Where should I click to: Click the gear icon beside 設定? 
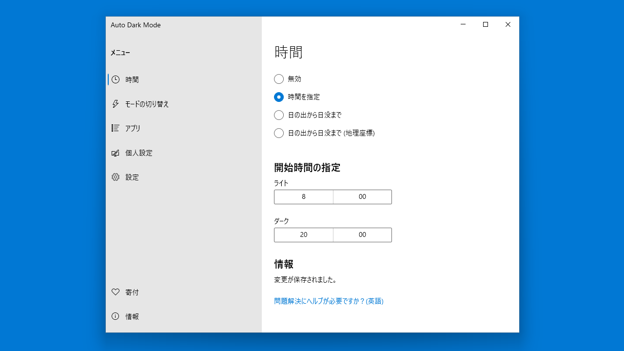click(116, 177)
